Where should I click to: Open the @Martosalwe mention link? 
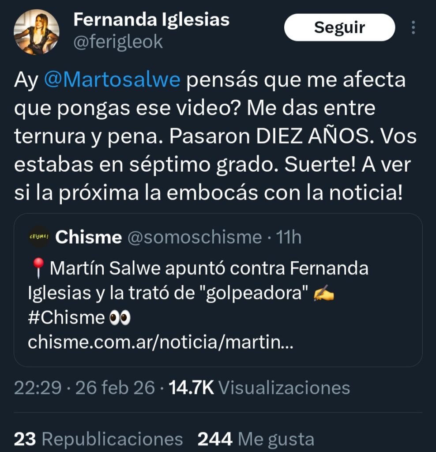[112, 79]
